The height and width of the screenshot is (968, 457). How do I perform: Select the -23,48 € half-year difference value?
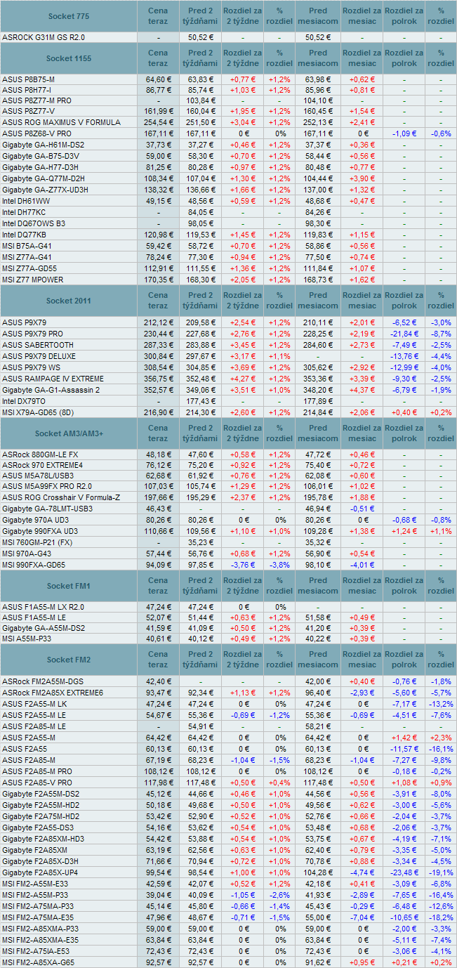tap(404, 872)
